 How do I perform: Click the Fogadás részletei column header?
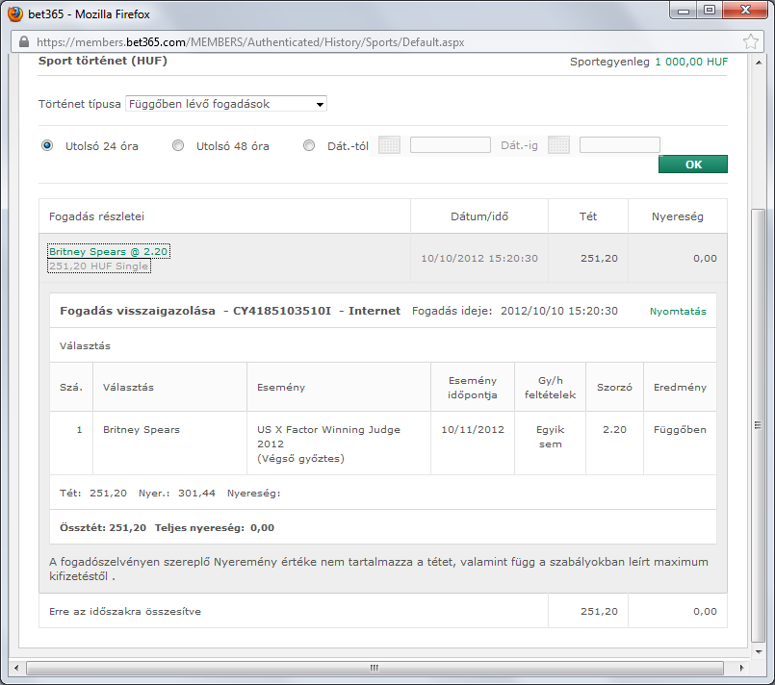(224, 216)
